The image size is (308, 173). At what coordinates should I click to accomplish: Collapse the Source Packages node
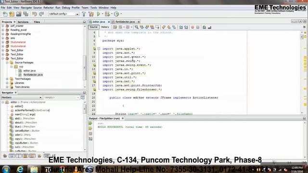pyautogui.click(x=7, y=62)
